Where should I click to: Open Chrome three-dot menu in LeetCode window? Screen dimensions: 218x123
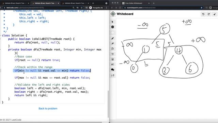pyautogui.click(x=106, y=8)
